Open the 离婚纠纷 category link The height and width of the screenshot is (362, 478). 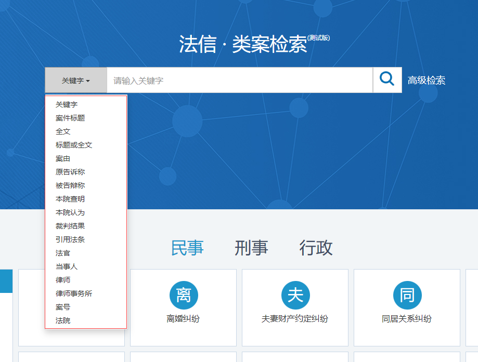click(183, 319)
